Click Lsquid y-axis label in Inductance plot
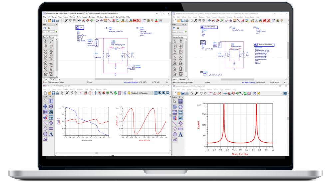 (x=198, y=125)
